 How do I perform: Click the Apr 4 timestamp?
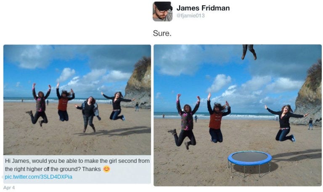[9, 187]
